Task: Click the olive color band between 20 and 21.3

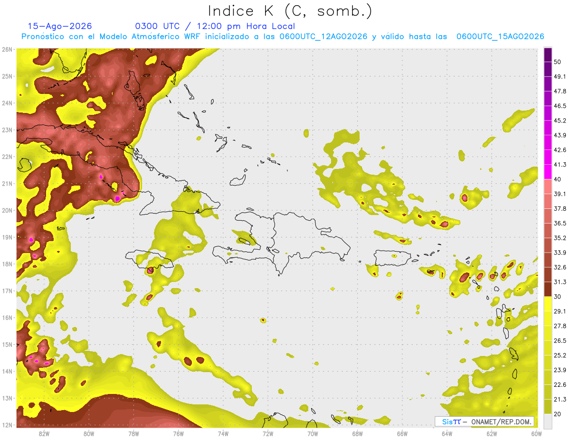Action: (548, 406)
